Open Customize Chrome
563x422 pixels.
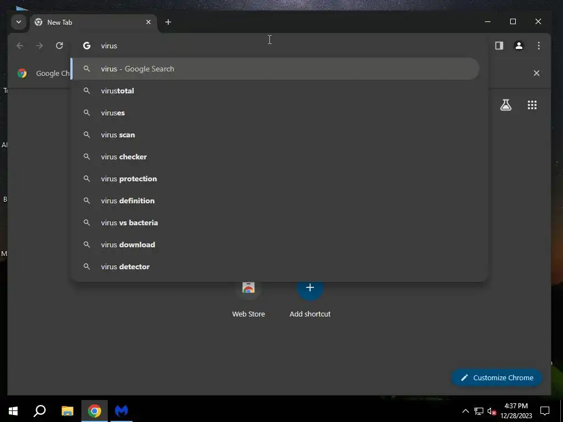coord(496,377)
